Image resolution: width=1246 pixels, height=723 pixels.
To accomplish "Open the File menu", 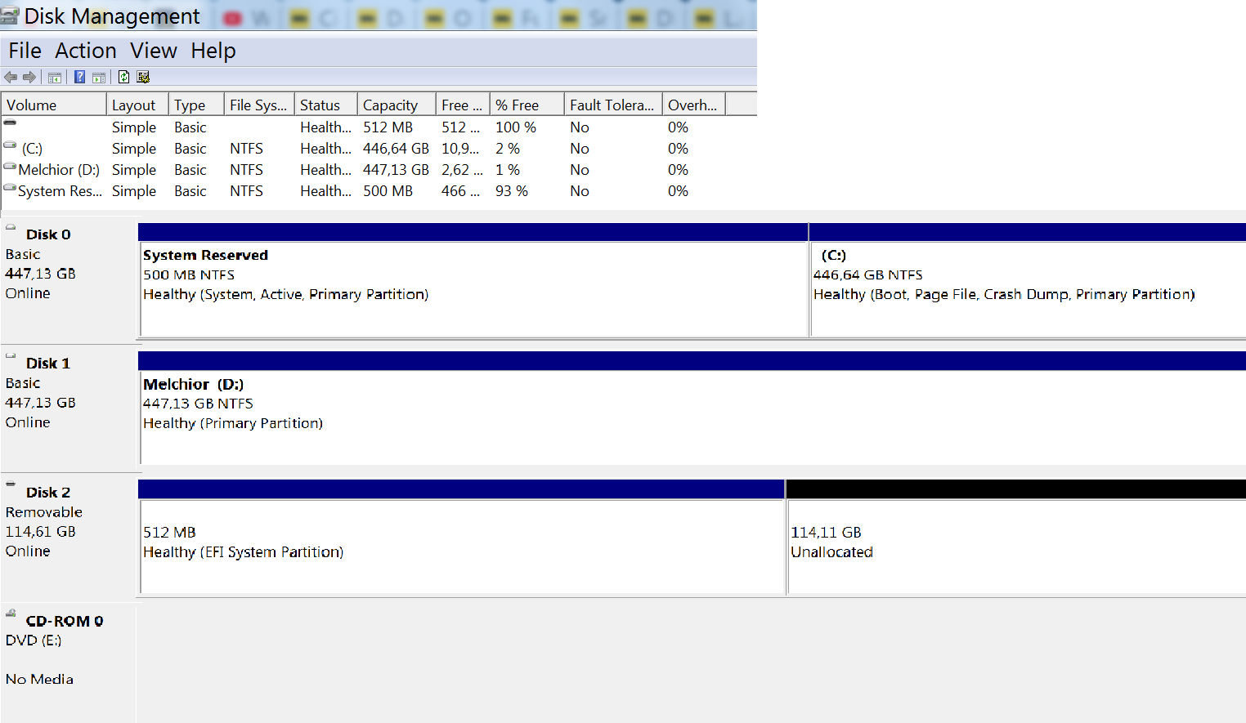I will pyautogui.click(x=25, y=51).
